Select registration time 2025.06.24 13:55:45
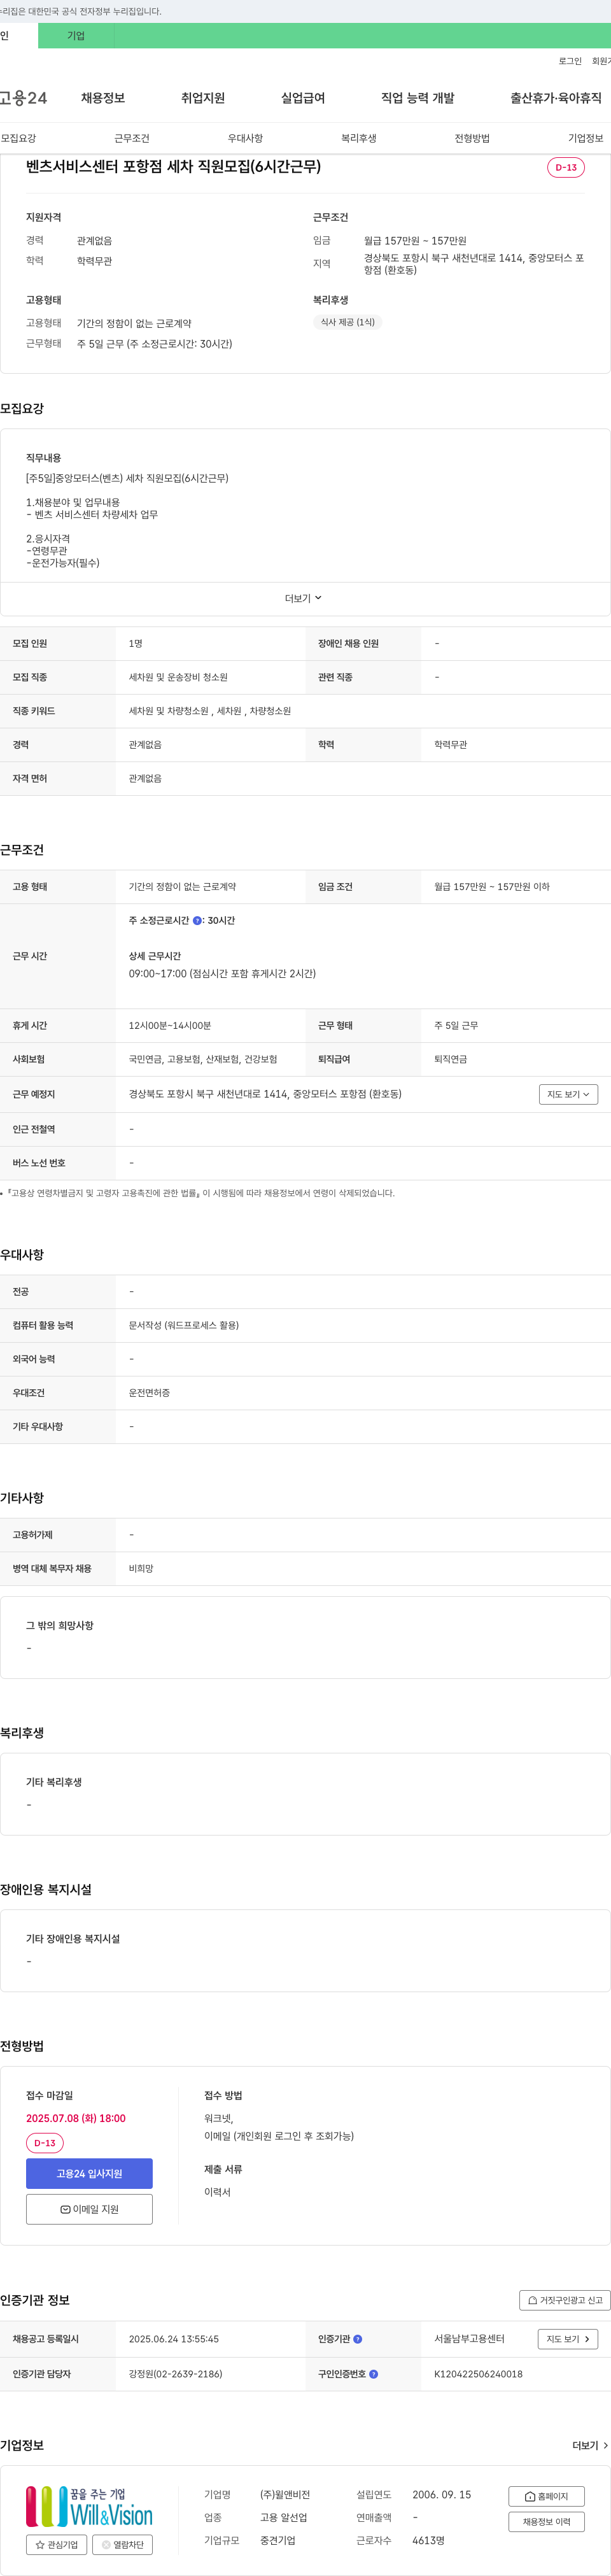Screen dimensions: 611x2576 point(174,2339)
